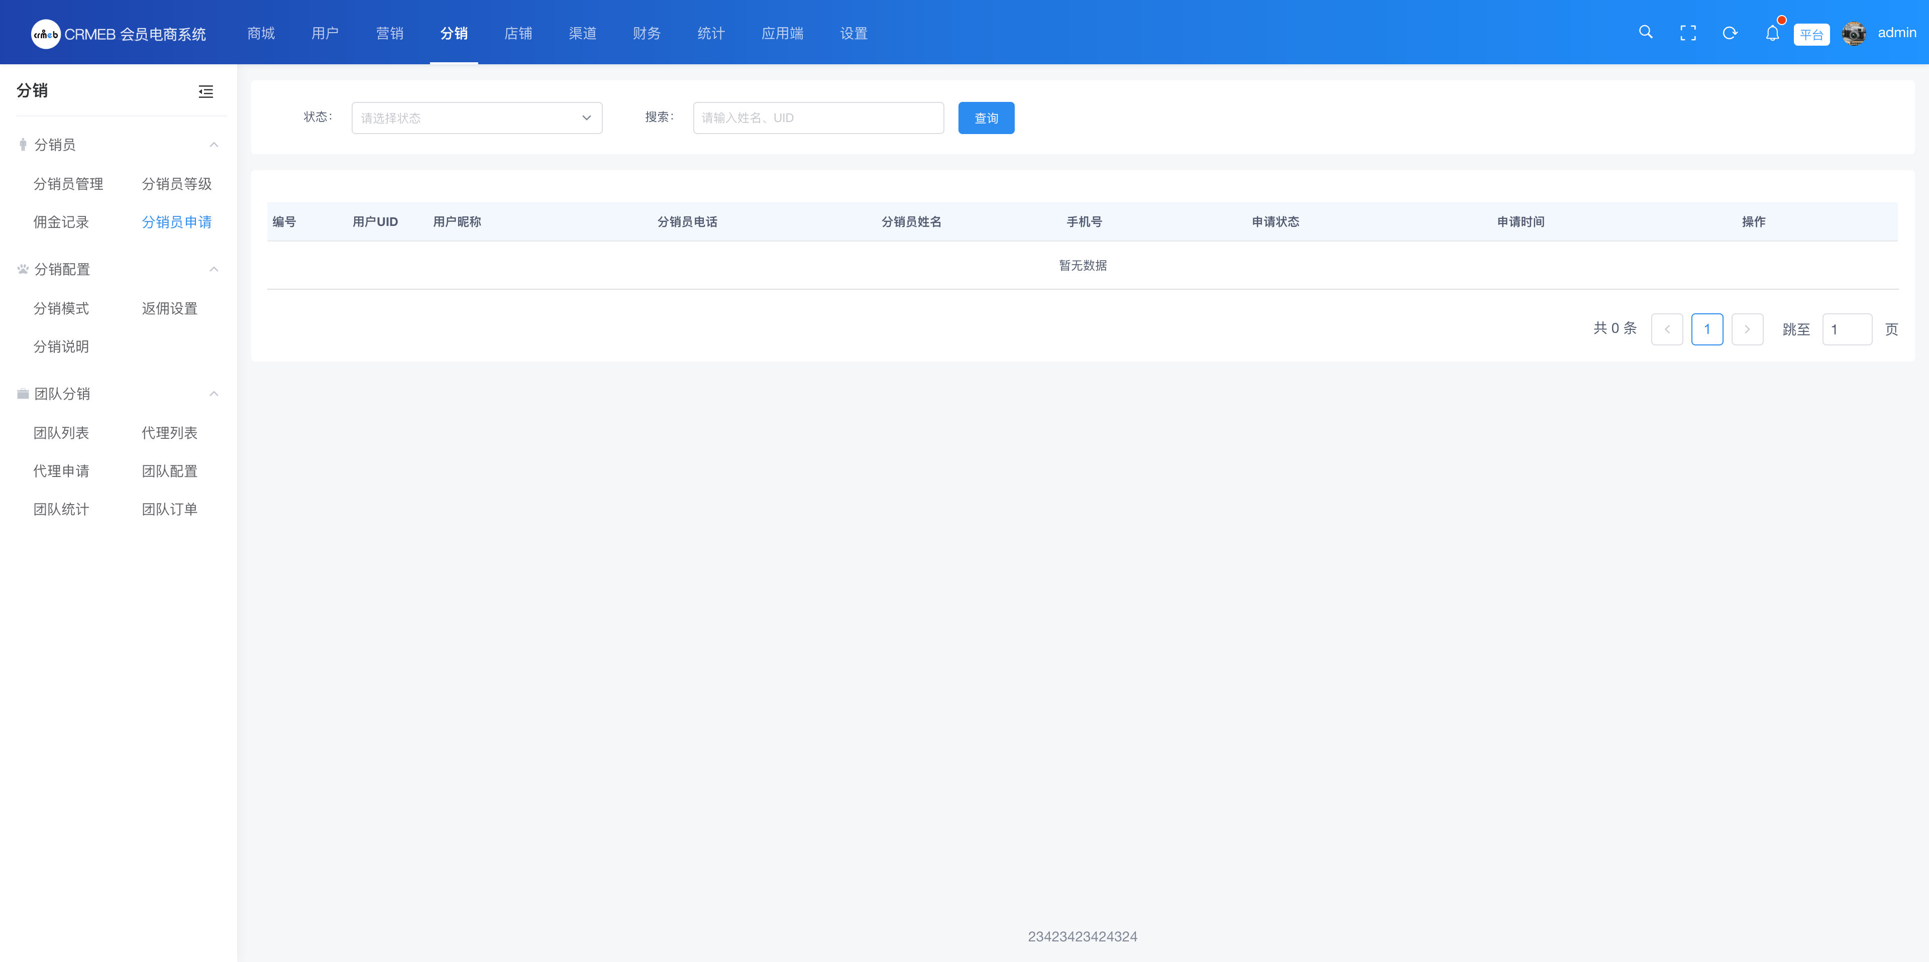Collapse the 团队分销 menu group chevron
Viewport: 1929px width, 962px height.
pos(214,393)
